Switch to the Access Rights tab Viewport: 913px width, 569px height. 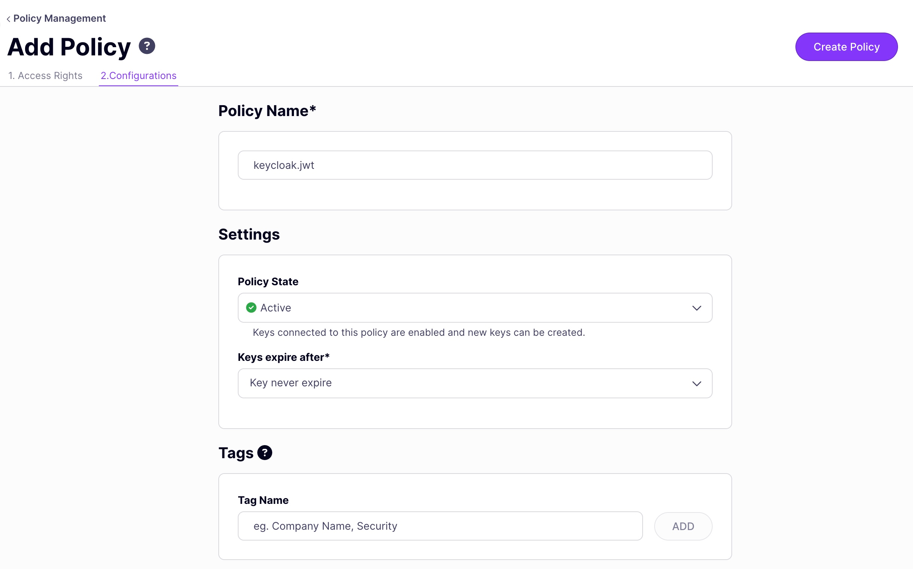click(x=45, y=75)
